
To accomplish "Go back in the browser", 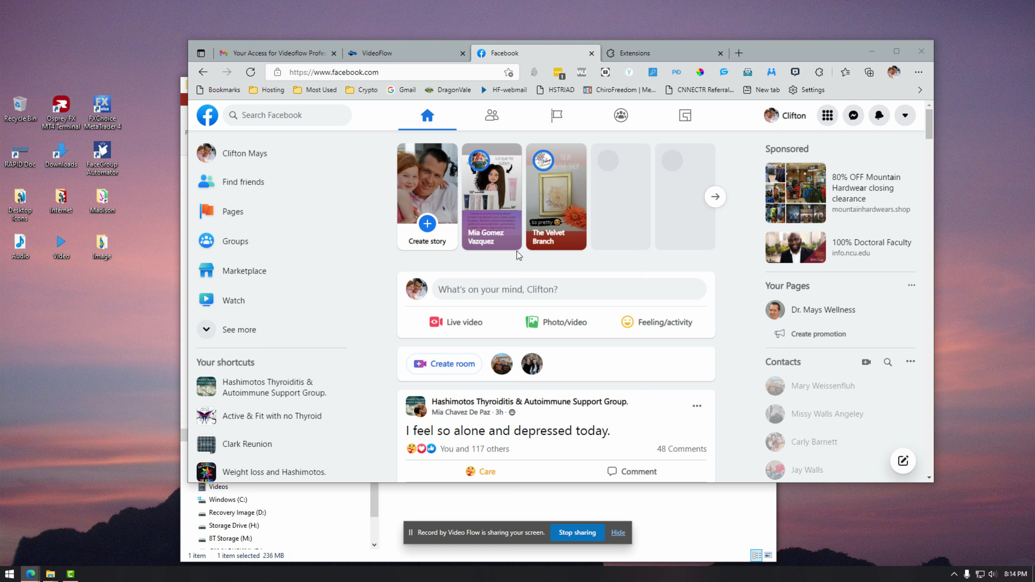I will coord(203,72).
